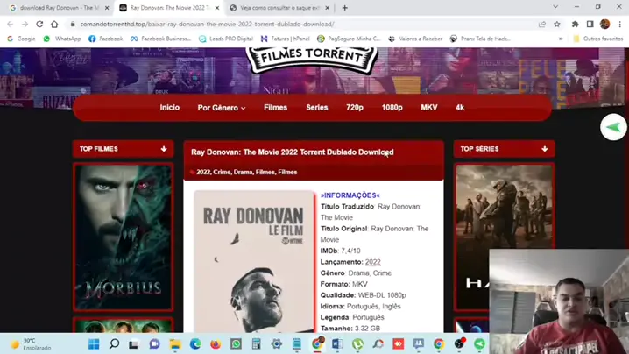Close the 'Veja como consultar o saque' tab
Image resolution: width=629 pixels, height=354 pixels.
[x=328, y=8]
